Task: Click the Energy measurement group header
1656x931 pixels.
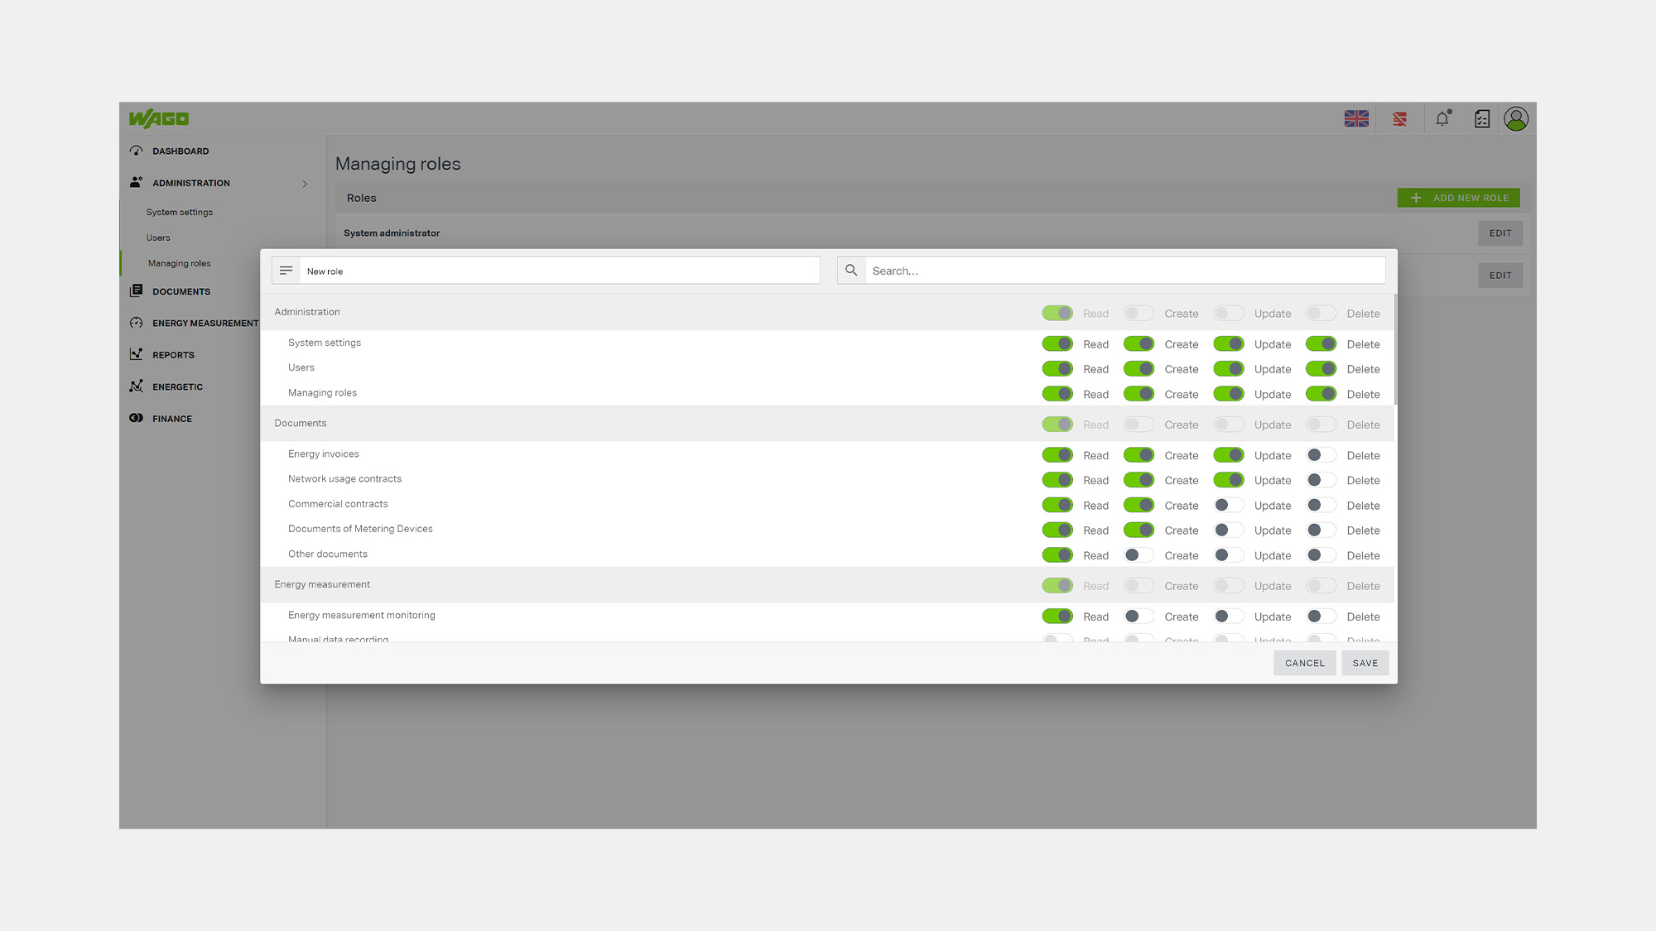Action: (826, 584)
